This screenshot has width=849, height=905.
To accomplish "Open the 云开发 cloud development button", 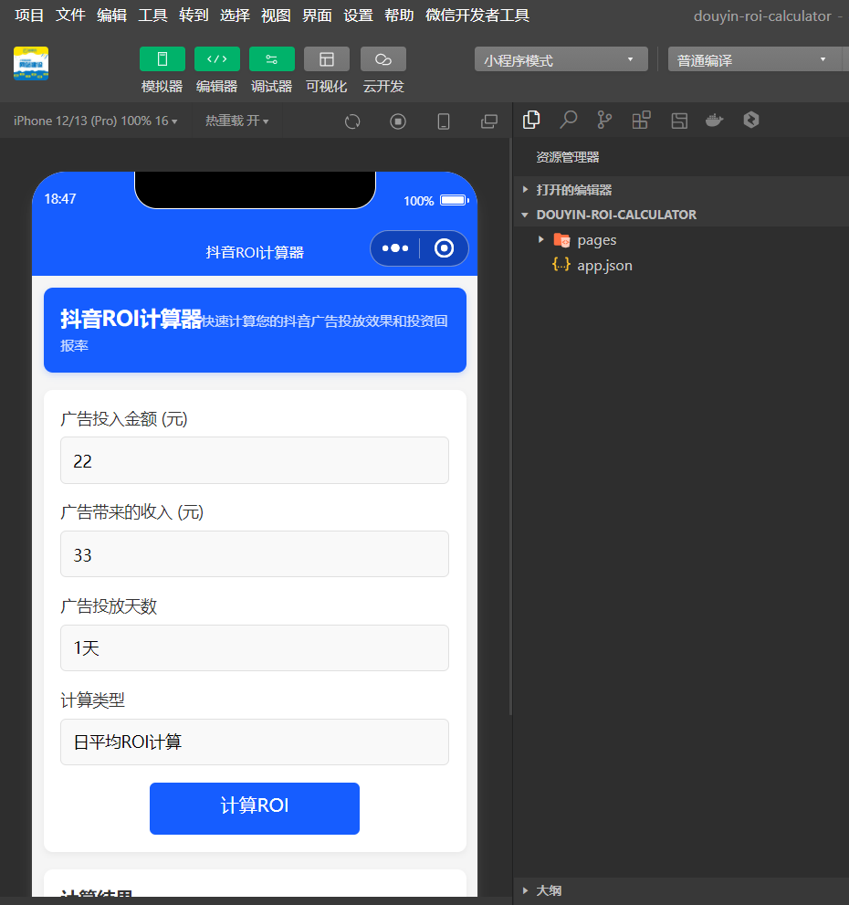I will tap(383, 58).
